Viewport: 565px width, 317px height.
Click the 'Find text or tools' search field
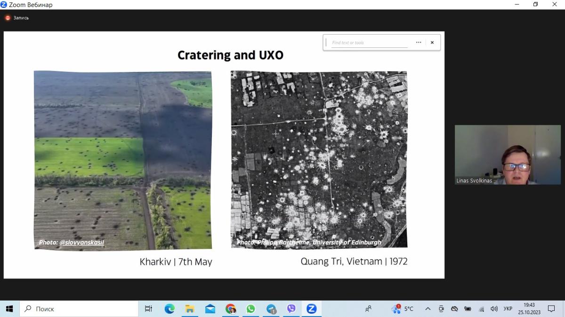(370, 43)
